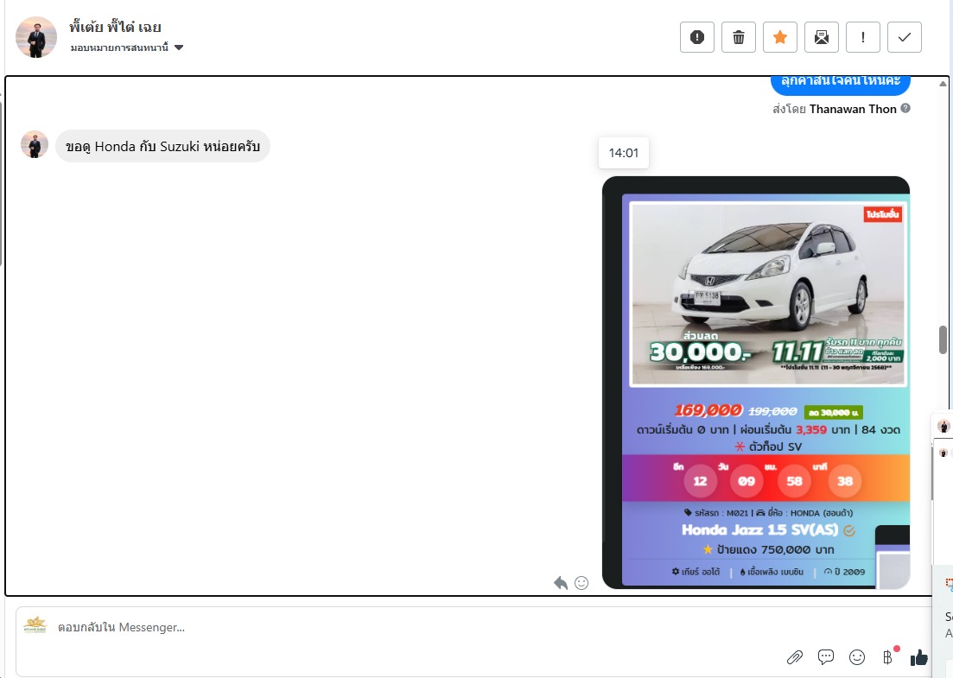Click the page logo in reply box
This screenshot has width=953, height=678.
[x=35, y=625]
